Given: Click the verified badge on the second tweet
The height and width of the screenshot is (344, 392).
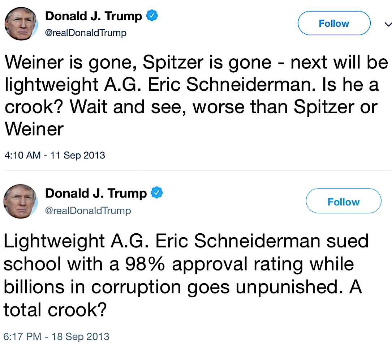Looking at the screenshot, I should pyautogui.click(x=156, y=193).
